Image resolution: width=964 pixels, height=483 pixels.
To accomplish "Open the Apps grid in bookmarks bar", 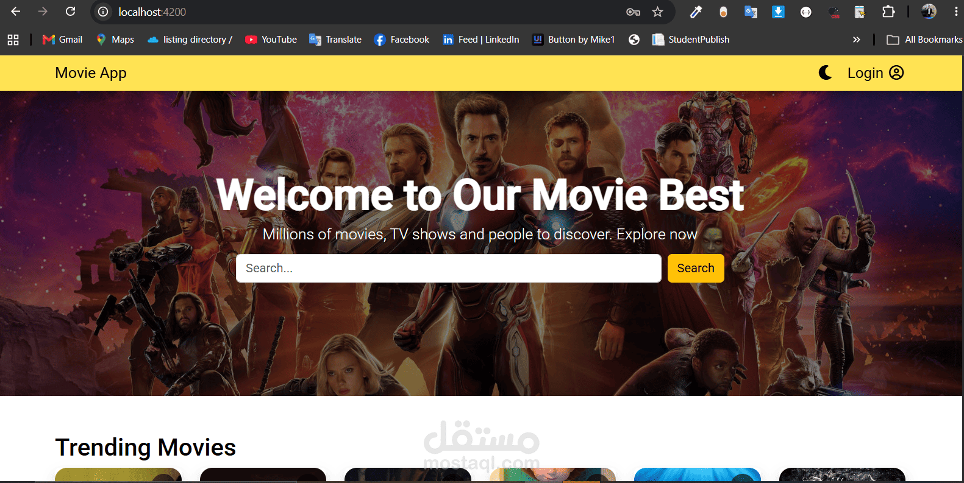I will 13,40.
